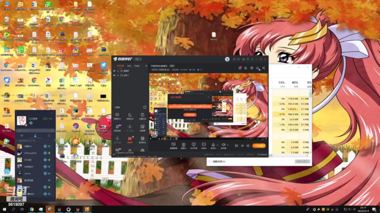
Task: Click the share icon in streaming app
Action: (x=264, y=68)
